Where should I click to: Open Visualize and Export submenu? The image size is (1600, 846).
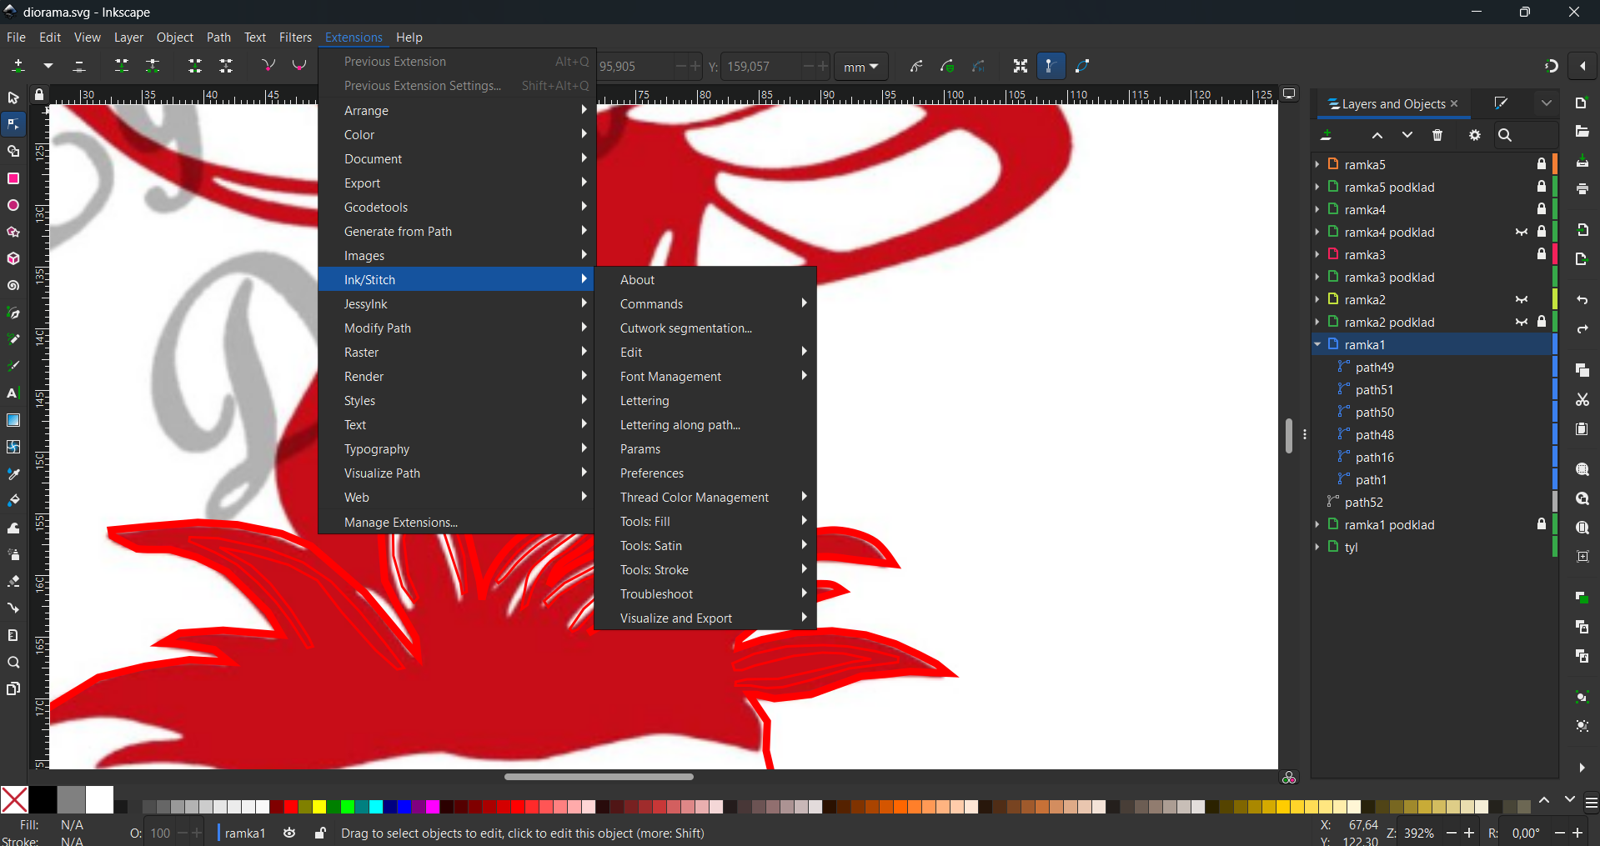coord(705,618)
